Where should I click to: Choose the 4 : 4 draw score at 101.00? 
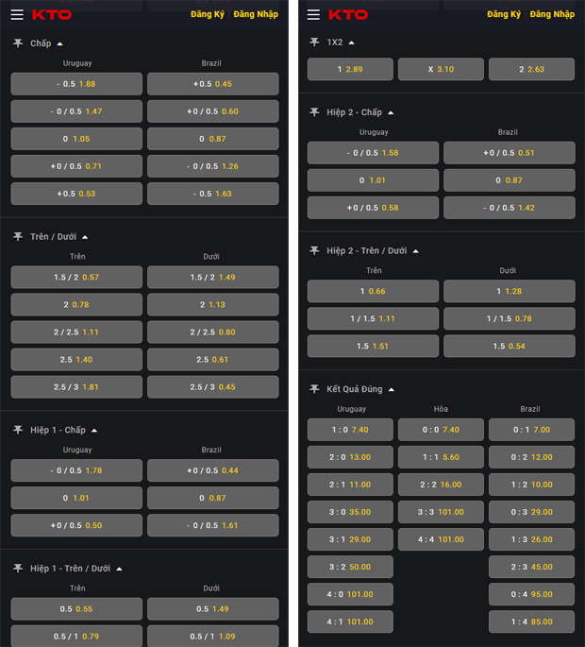pyautogui.click(x=441, y=539)
